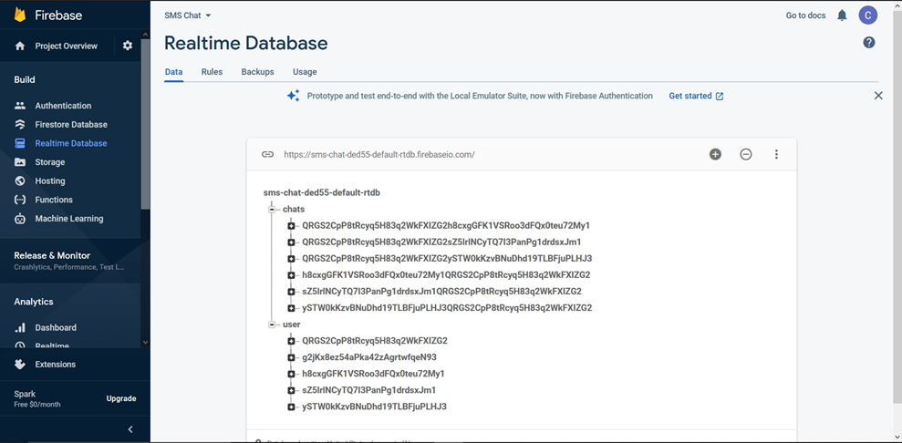Viewport: 902px width, 443px height.
Task: Open Project Overview
Action: pos(67,46)
